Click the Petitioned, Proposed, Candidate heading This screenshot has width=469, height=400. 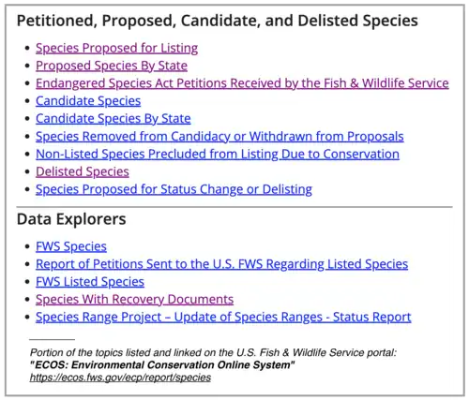tap(218, 22)
